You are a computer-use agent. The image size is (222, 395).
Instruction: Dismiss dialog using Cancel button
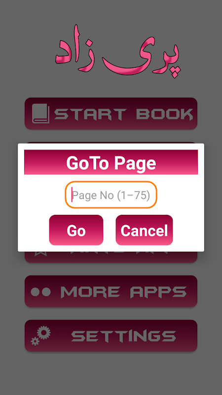point(144,230)
